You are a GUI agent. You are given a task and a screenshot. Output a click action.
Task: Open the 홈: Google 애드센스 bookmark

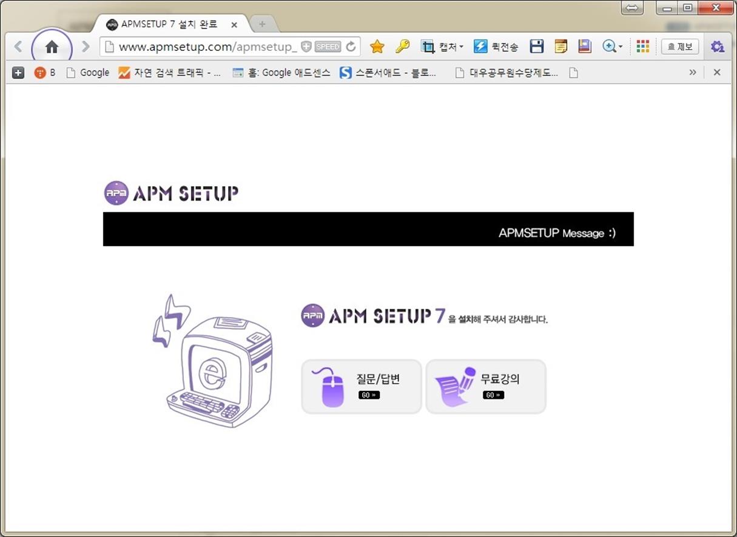[281, 73]
